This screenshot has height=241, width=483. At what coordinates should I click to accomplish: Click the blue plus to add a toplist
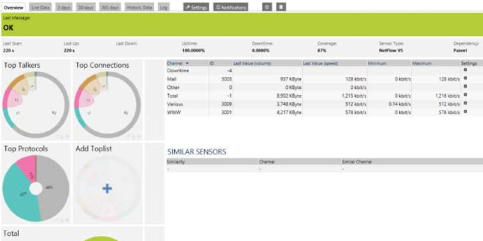coord(107,188)
